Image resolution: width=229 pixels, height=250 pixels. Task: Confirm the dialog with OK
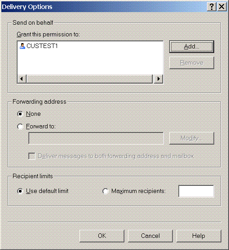point(102,236)
